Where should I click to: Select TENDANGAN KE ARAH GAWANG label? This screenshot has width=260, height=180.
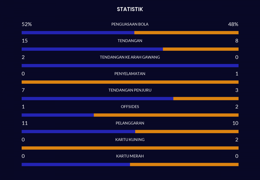click(x=130, y=57)
